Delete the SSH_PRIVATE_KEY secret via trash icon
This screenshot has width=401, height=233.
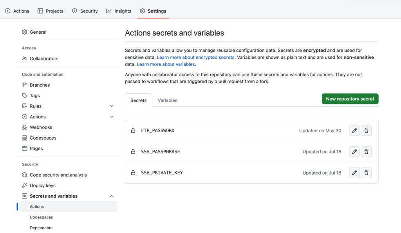click(x=366, y=173)
